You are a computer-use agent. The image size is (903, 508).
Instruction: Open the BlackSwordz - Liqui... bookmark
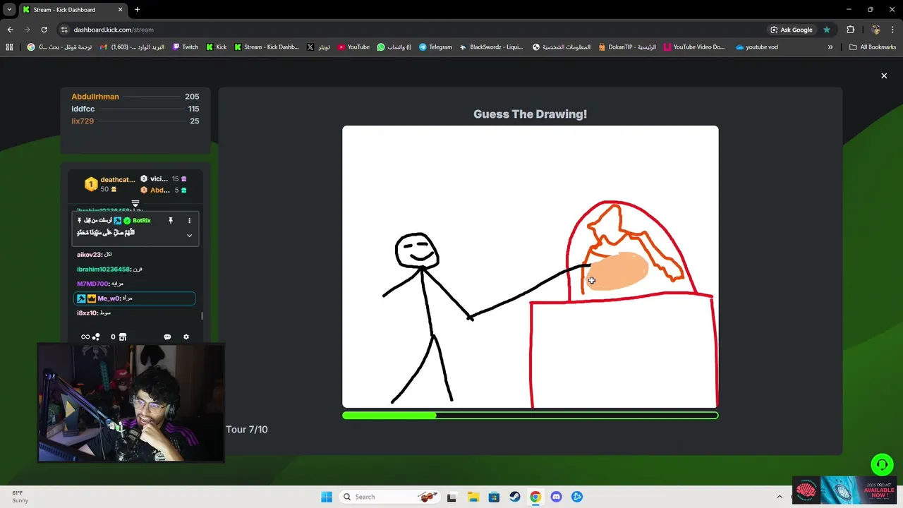coord(491,47)
